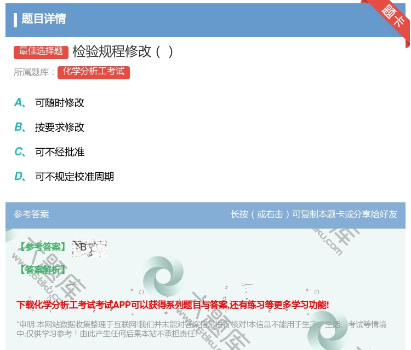
Task: Click the 长按（或右击）可复制本题卡 hint text
Action: [x=314, y=214]
